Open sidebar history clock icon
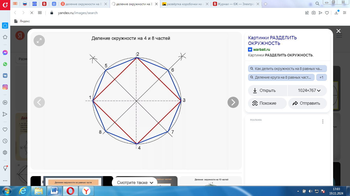 [x=5, y=141]
